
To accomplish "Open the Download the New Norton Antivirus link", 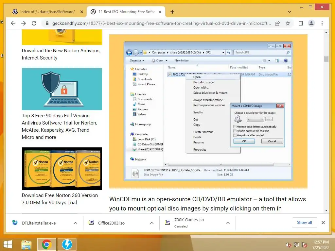I will 61,54.
